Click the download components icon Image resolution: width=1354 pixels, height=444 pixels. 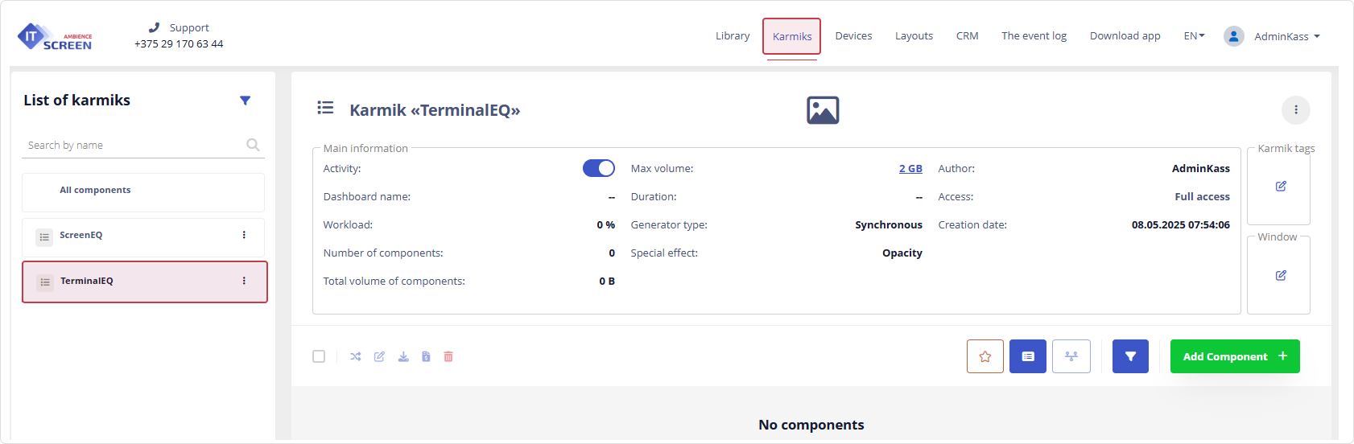point(403,356)
